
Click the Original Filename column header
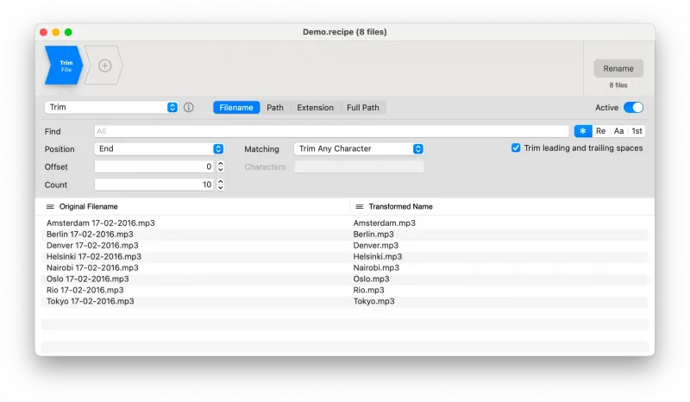point(89,206)
